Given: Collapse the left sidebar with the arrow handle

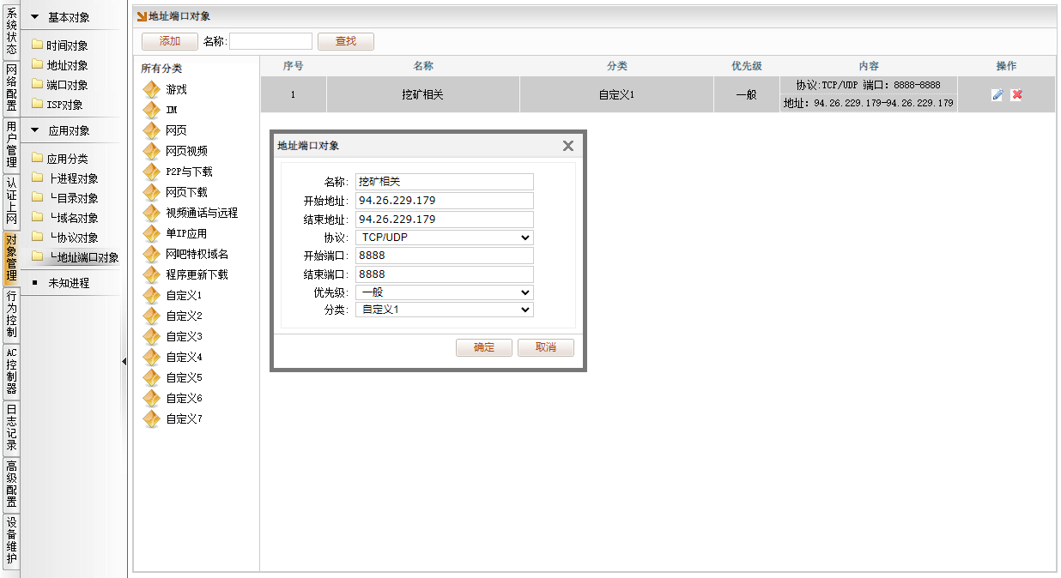Looking at the screenshot, I should click(x=124, y=361).
